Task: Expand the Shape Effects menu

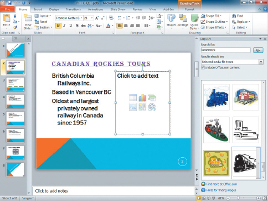Action: tap(214, 27)
